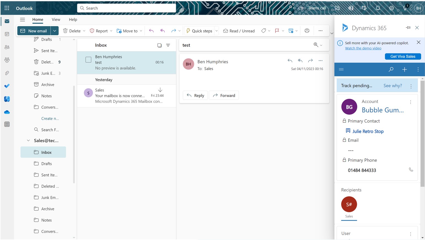Open the Sales recipient avatar
425x240 pixels.
349,204
